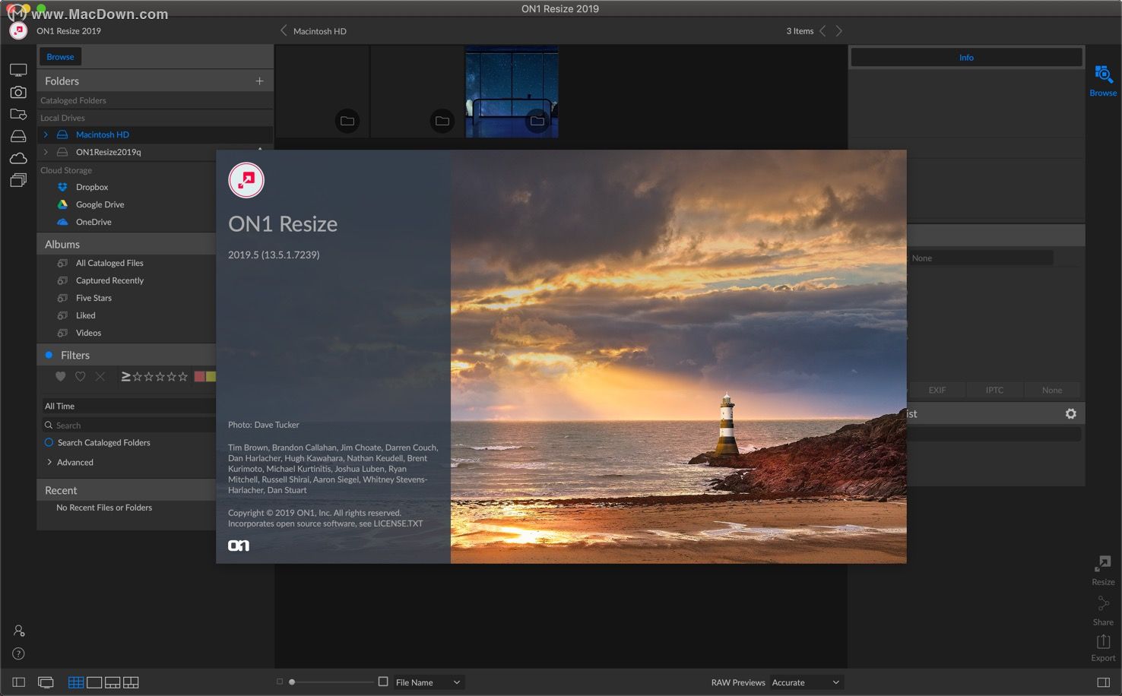The height and width of the screenshot is (696, 1122).
Task: Toggle dual display mode icon
Action: [x=46, y=682]
